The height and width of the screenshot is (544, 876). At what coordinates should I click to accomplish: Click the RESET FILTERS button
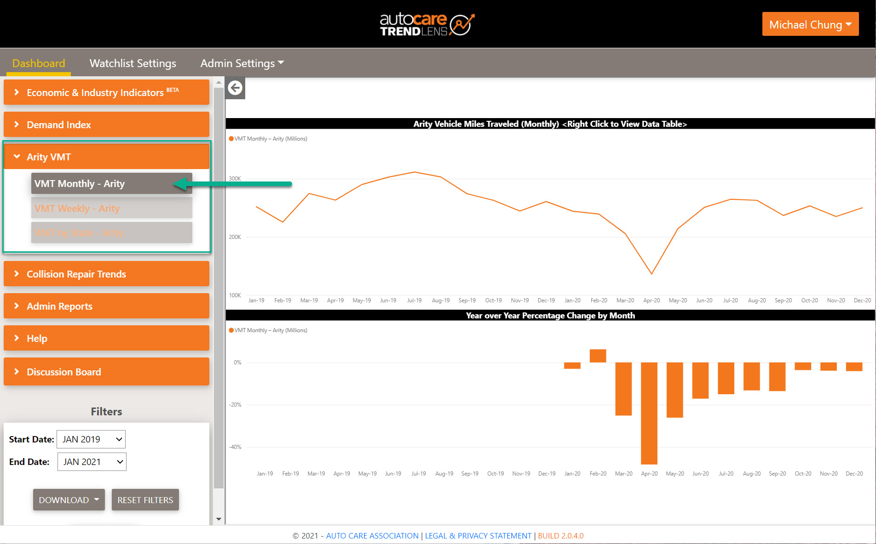click(x=145, y=500)
